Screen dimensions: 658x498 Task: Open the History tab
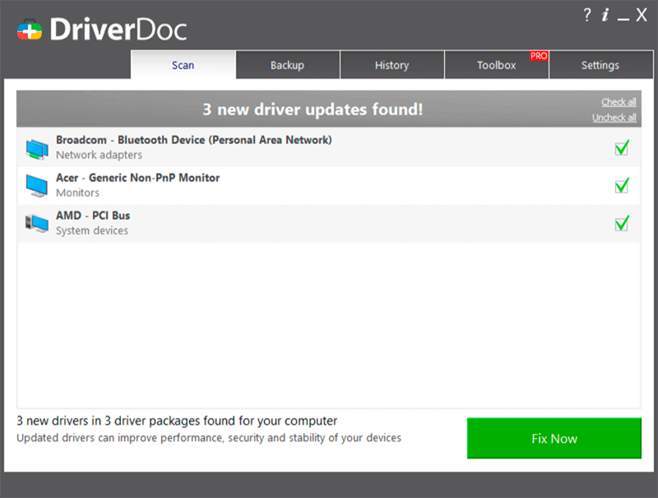392,65
